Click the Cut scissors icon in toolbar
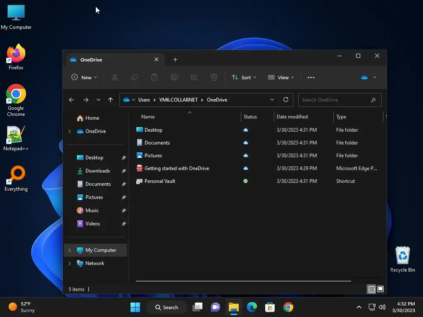Viewport: 423px width, 317px height. [115, 77]
